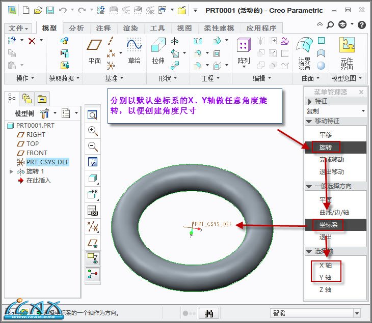Click 完成移动 in the menu manager
372x323 pixels.
tap(332, 160)
